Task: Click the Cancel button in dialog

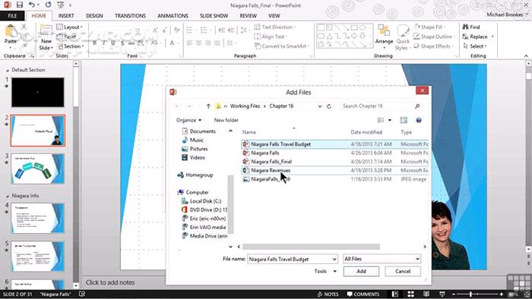Action: pyautogui.click(x=403, y=271)
